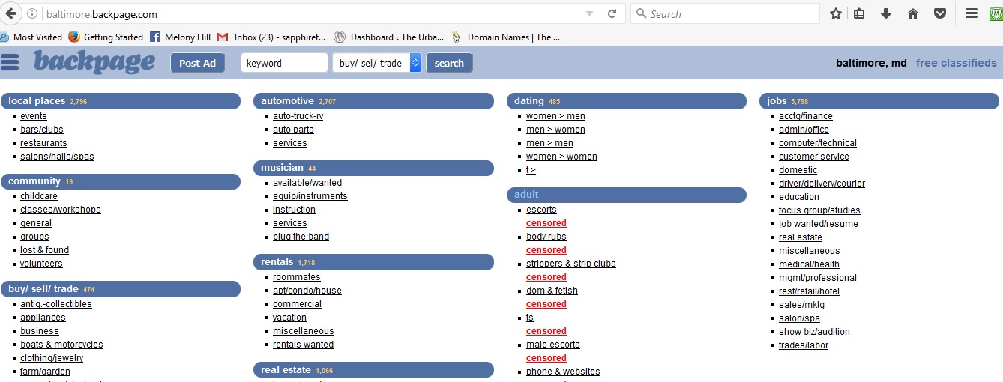Open the events link

(x=34, y=116)
